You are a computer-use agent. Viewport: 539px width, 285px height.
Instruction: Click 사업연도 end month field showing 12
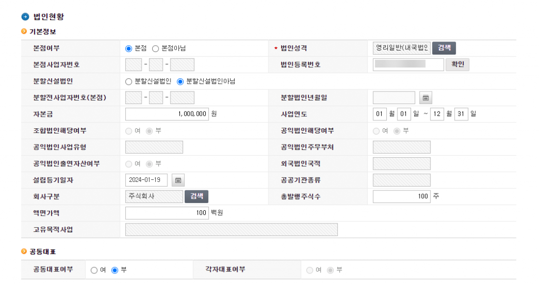click(437, 114)
